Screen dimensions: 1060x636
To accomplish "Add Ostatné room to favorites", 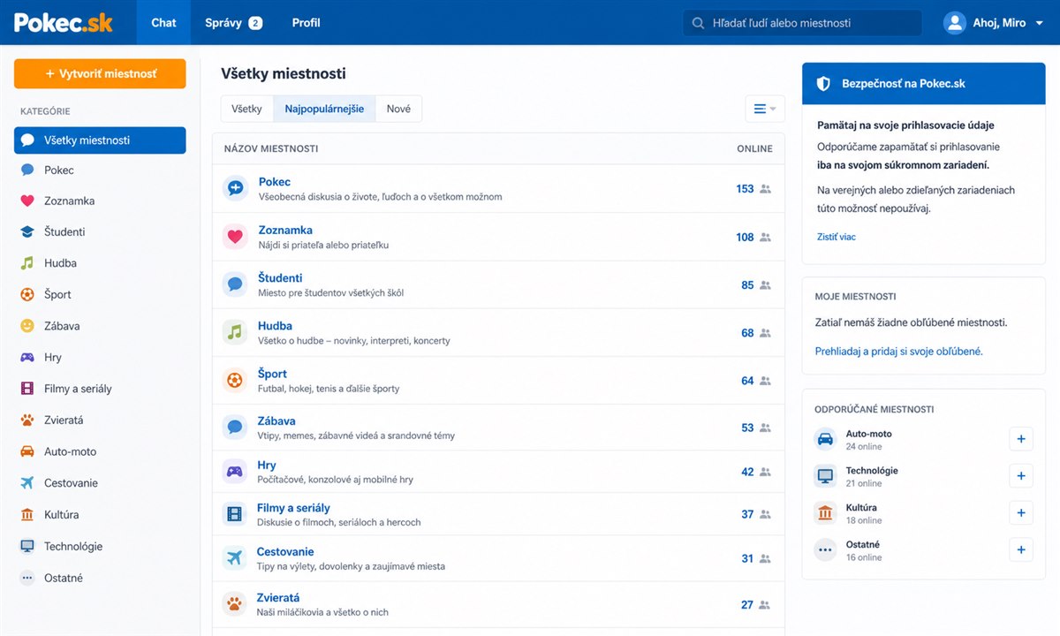I will (x=1020, y=549).
